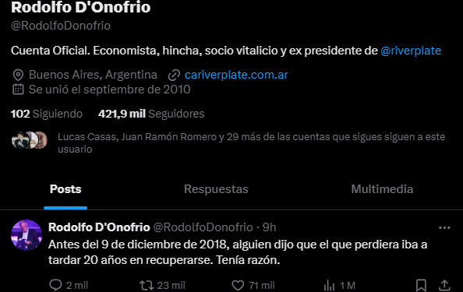
Task: Open post analytics bar chart icon
Action: tap(329, 285)
